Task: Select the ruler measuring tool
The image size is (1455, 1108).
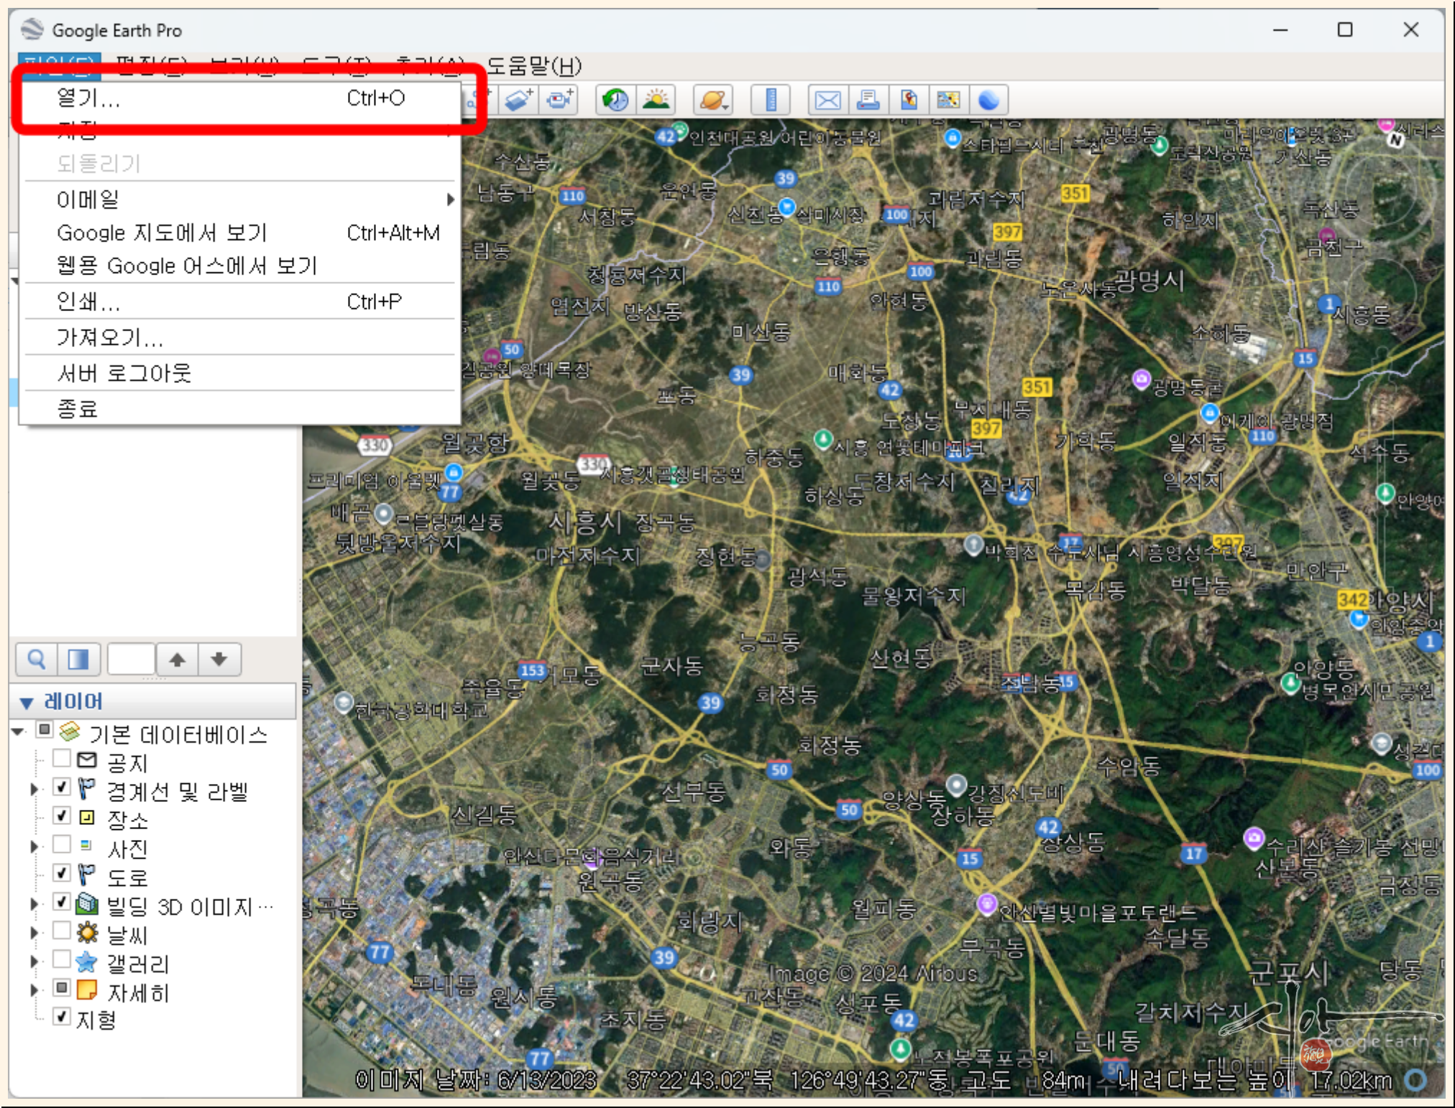Action: tap(771, 100)
